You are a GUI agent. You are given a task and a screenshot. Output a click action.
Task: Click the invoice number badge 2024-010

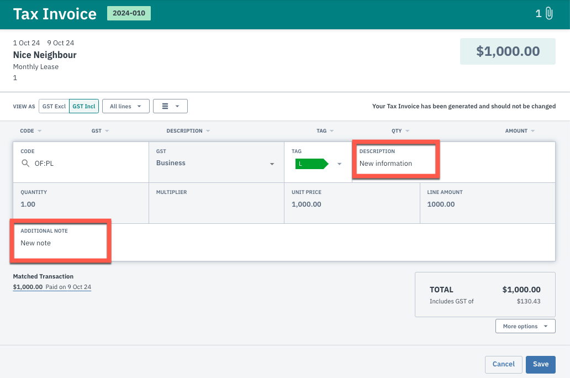129,13
